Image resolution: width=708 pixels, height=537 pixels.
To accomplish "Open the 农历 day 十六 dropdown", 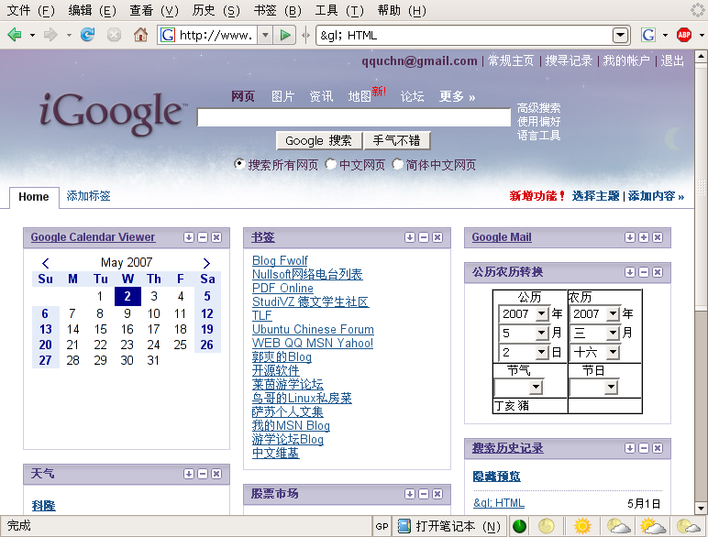I will pyautogui.click(x=613, y=352).
